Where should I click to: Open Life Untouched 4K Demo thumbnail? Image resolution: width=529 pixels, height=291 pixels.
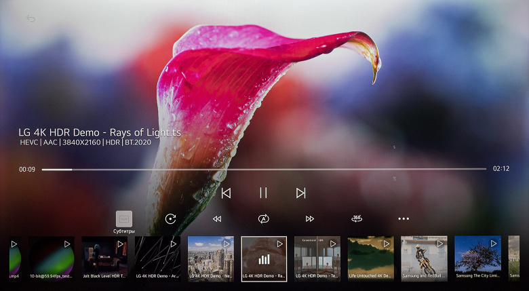370,259
